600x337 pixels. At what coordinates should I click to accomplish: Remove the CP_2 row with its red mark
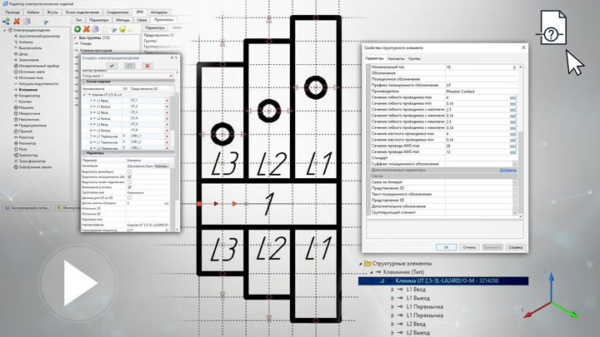(x=167, y=107)
